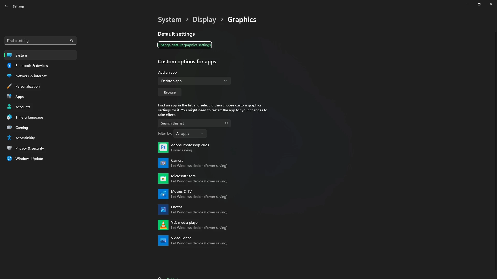Screen dimensions: 497x279
Task: Click the Video Editor app icon
Action: click(x=163, y=241)
